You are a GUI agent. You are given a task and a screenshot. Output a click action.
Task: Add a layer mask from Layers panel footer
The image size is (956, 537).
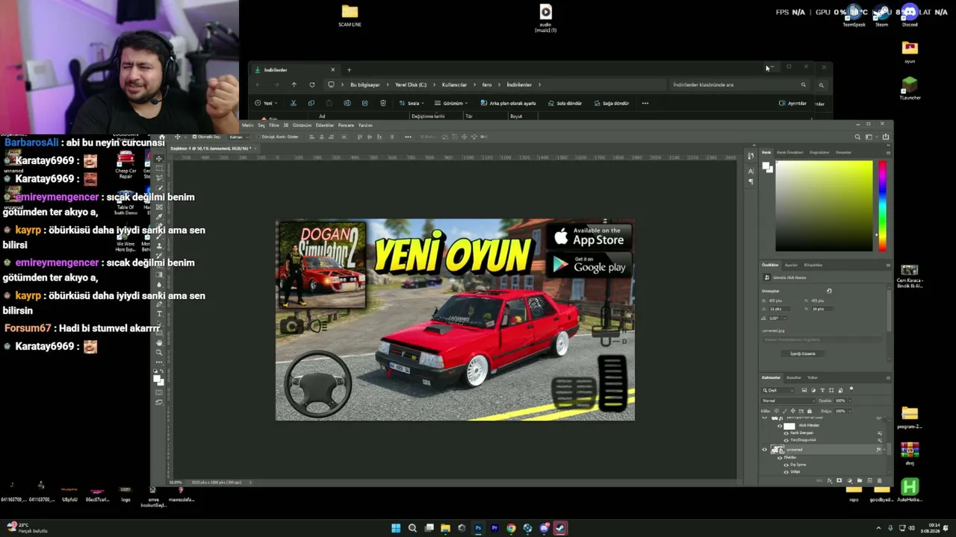pyautogui.click(x=839, y=481)
